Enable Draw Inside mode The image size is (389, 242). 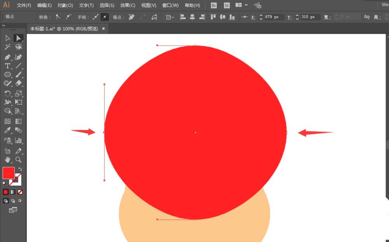(x=20, y=201)
